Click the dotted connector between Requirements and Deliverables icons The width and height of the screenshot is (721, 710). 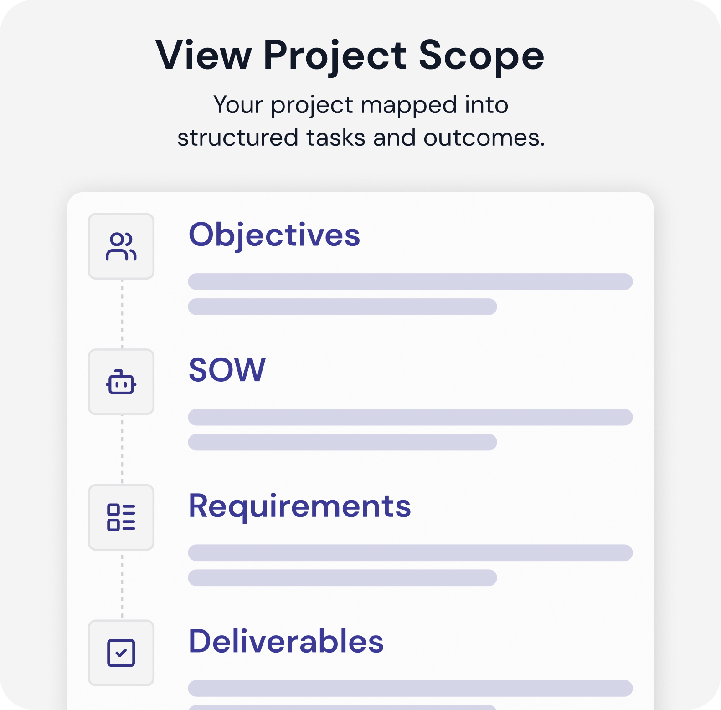click(x=122, y=585)
